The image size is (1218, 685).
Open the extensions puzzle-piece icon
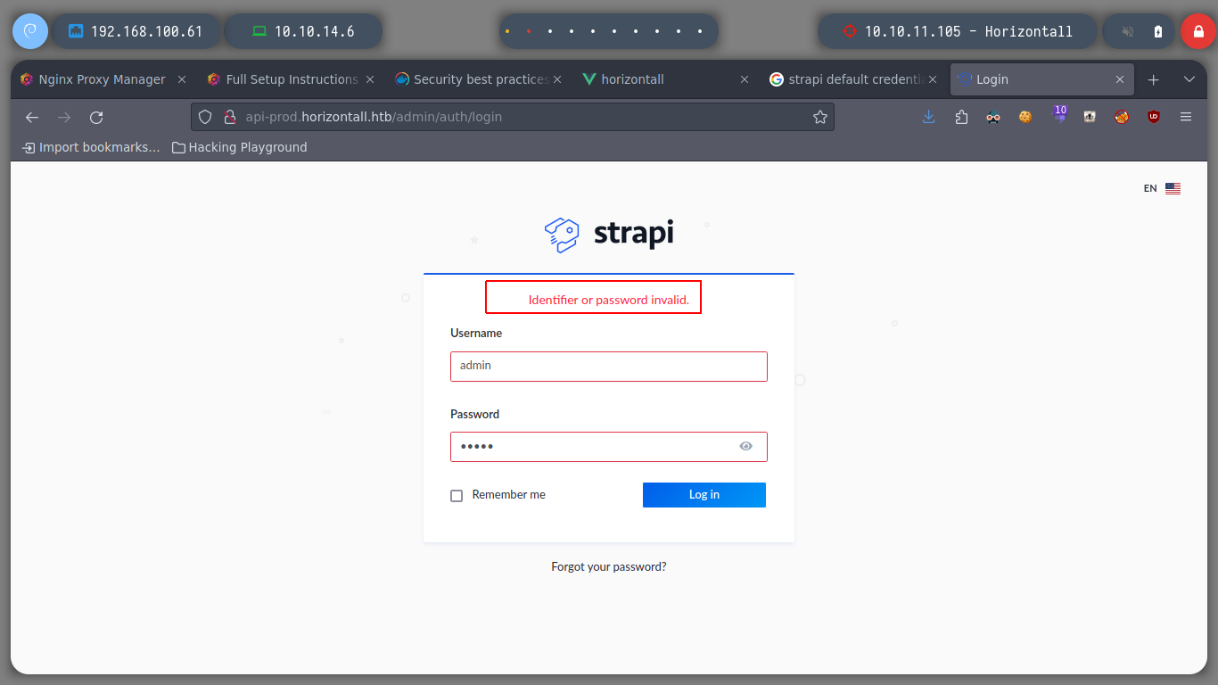click(961, 117)
